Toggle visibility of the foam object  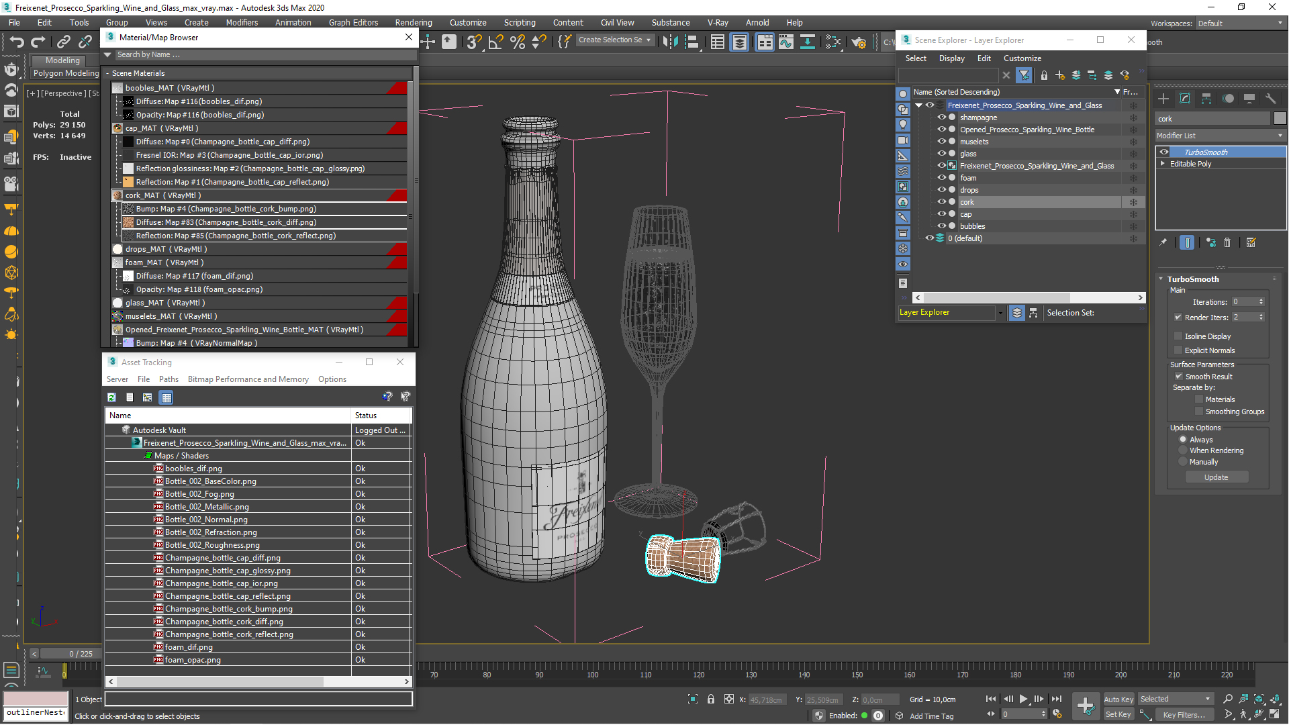tap(941, 178)
